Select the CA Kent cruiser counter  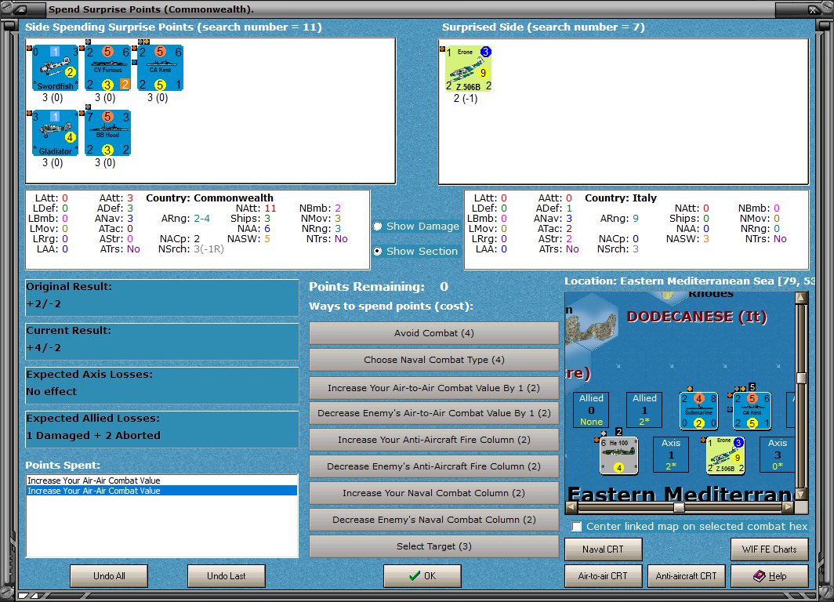tap(161, 68)
